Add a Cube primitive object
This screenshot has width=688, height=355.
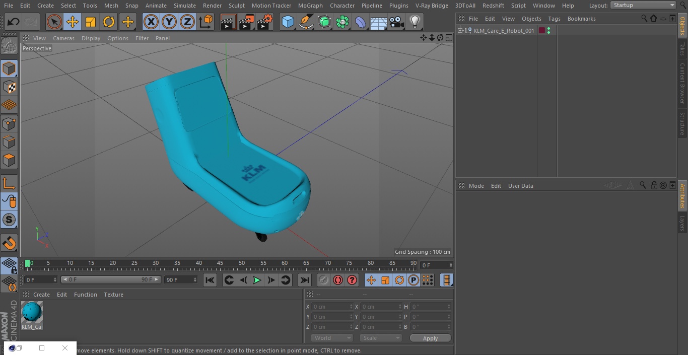288,22
